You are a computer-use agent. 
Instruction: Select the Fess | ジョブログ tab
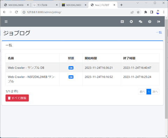[103, 5]
